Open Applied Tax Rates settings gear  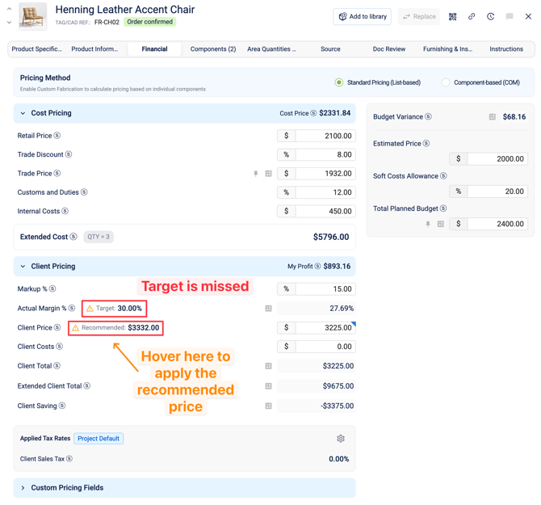341,439
